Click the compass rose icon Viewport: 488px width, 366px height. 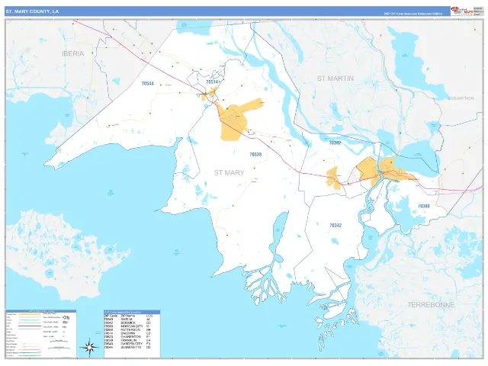(x=89, y=347)
